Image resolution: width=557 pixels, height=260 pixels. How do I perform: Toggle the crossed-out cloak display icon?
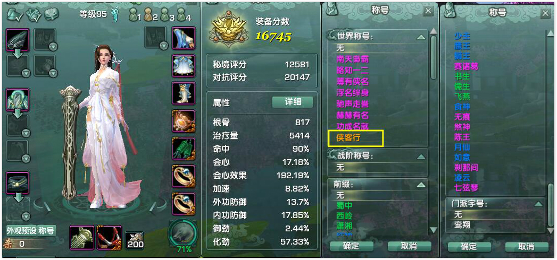tap(34, 14)
